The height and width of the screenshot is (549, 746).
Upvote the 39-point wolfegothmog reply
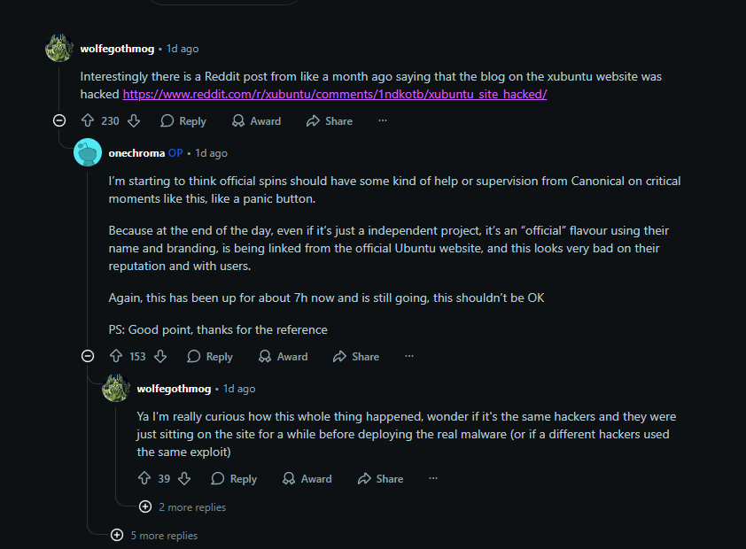(x=144, y=479)
